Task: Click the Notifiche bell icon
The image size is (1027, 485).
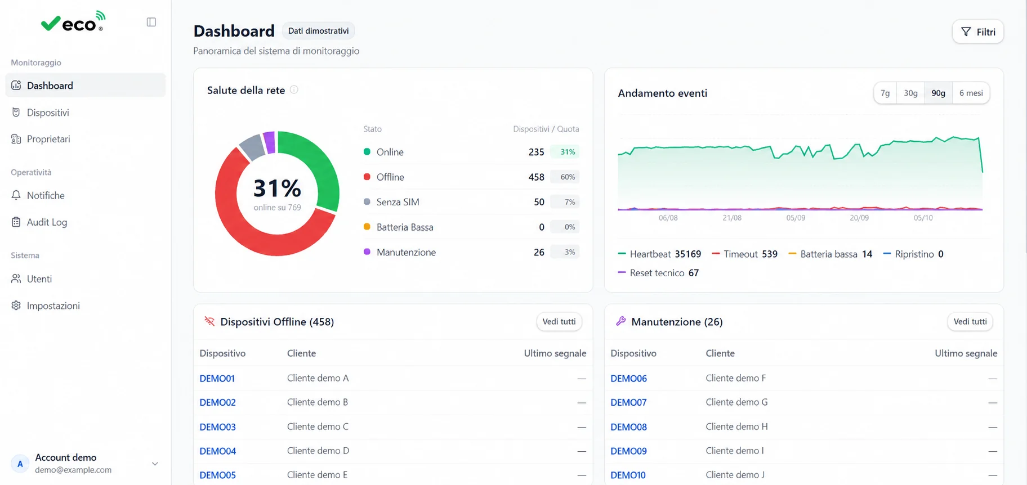Action: tap(16, 195)
